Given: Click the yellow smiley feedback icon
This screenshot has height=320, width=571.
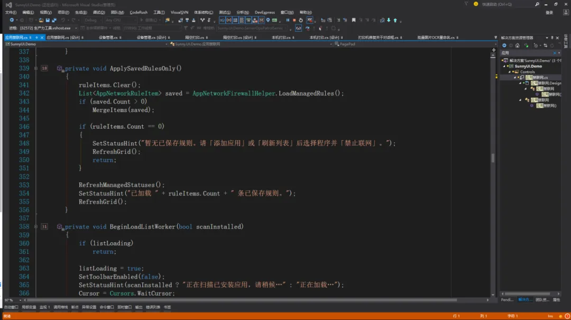Looking at the screenshot, I should click(x=476, y=4).
